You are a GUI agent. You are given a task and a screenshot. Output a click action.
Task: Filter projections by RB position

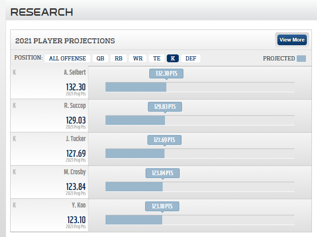point(118,58)
